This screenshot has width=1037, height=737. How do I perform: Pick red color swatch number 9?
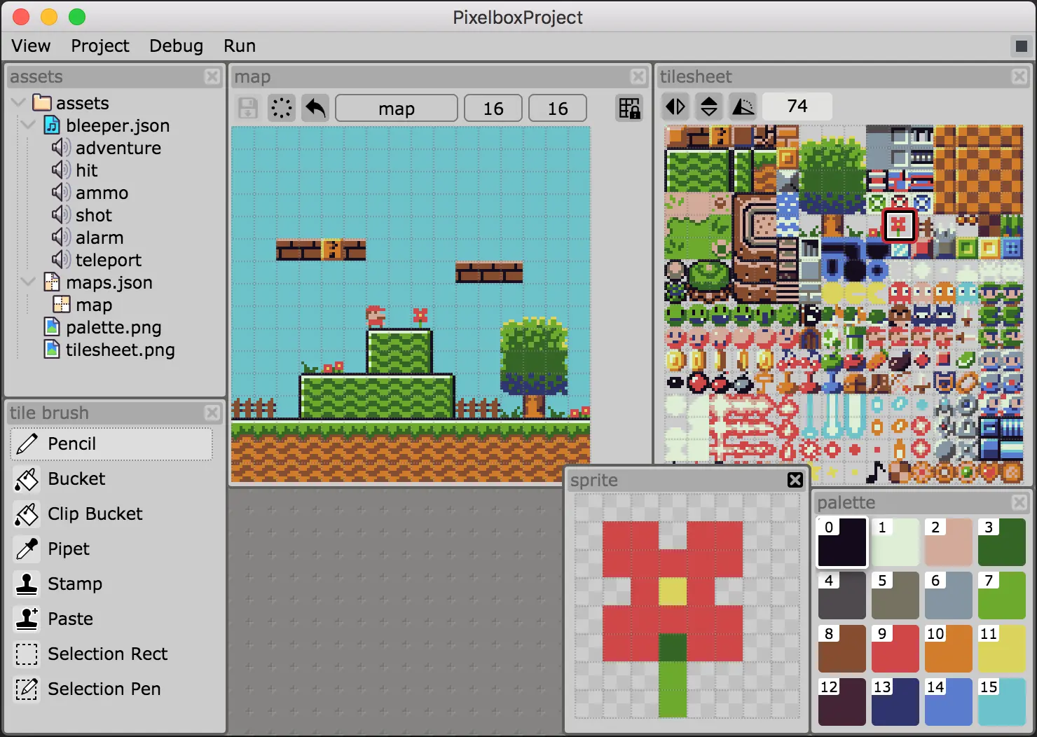[x=895, y=649]
